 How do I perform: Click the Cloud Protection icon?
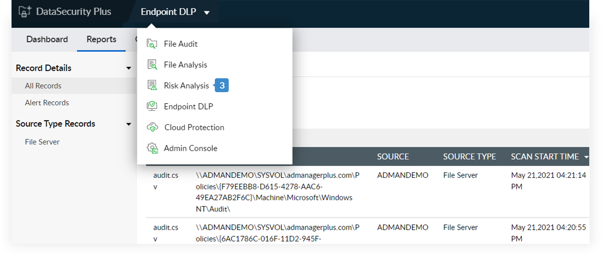[x=152, y=127]
